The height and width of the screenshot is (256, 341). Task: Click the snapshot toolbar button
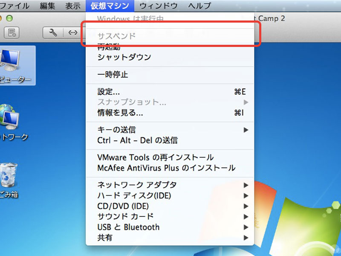[12, 33]
